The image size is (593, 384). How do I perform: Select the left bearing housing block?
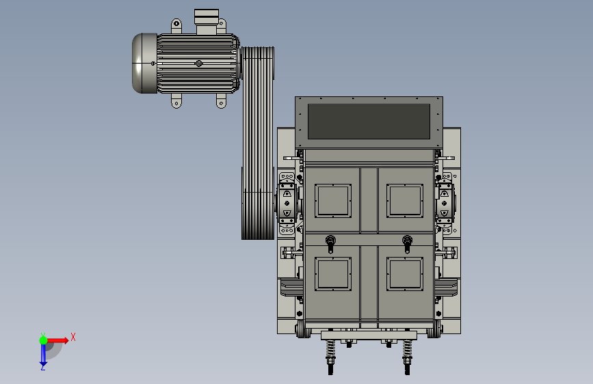287,204
